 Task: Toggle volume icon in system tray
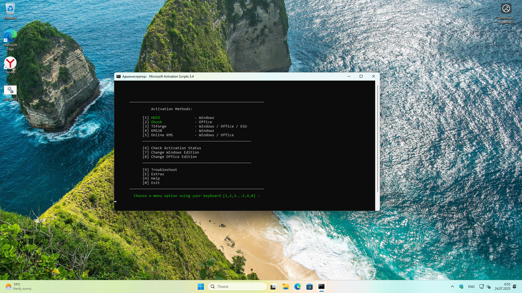pos(489,286)
